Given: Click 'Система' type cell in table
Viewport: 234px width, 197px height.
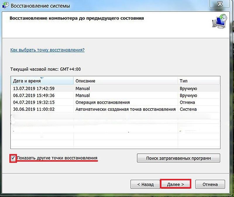Looking at the screenshot, I should click(x=188, y=109).
